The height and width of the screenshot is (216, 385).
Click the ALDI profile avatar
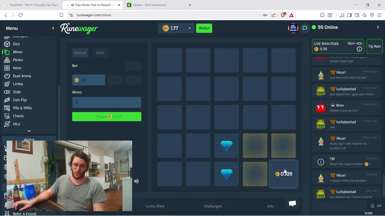coord(293,28)
